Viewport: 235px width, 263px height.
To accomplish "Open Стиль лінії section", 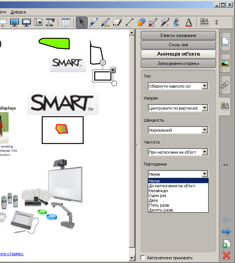I will pos(178,45).
